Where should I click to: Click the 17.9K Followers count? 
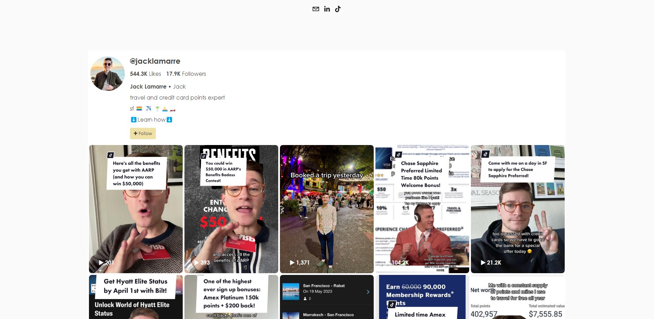[x=186, y=74]
